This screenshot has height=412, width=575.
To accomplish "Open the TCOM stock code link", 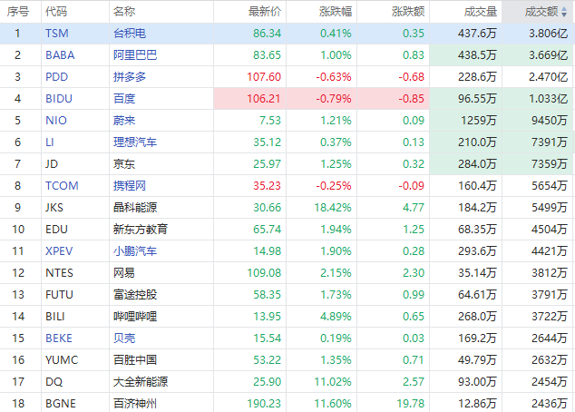I will 62,186.
